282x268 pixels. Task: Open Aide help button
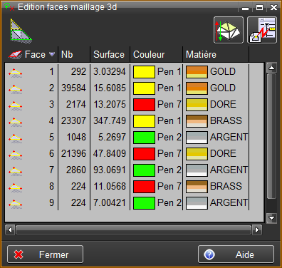coord(236,254)
